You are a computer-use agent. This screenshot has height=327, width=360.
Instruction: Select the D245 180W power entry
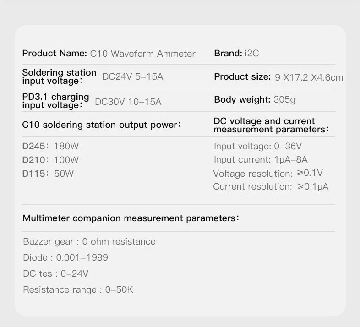(x=50, y=146)
